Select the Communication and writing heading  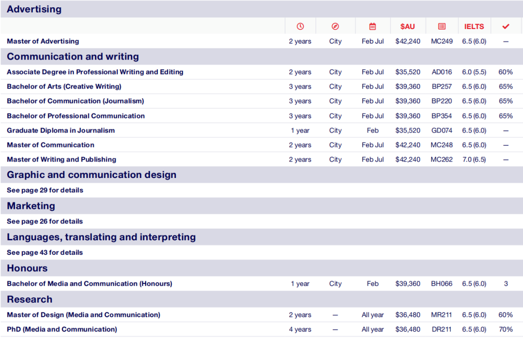click(73, 57)
